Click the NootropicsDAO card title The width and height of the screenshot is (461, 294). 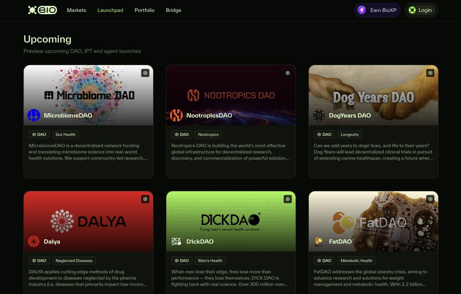[x=209, y=115]
